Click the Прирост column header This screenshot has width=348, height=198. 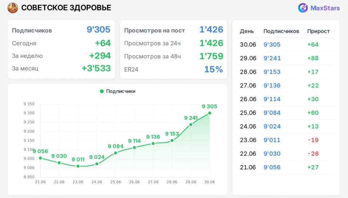(x=319, y=31)
